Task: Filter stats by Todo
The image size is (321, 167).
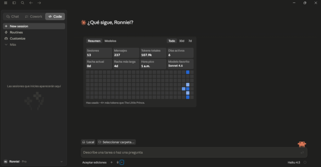Action: [x=172, y=41]
